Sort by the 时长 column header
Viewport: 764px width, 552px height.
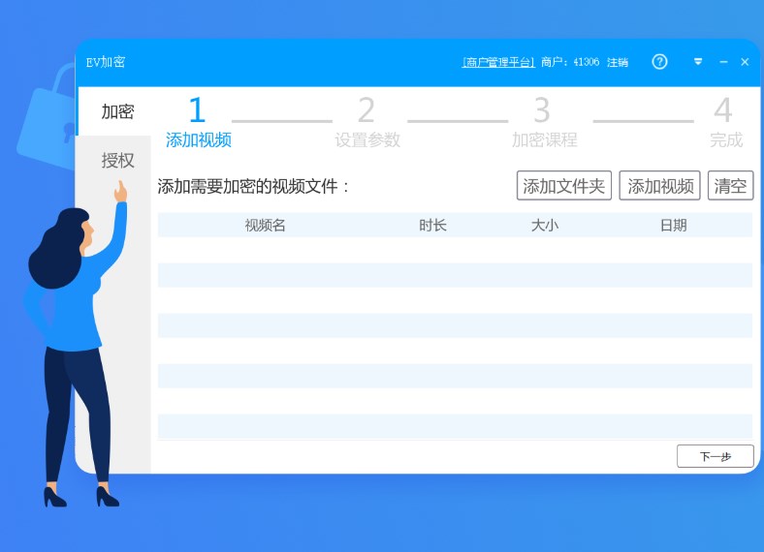432,226
